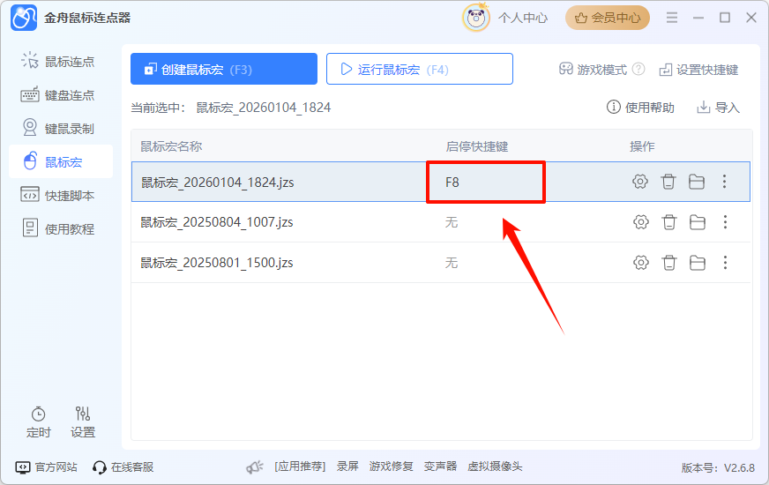Open the 设置 settings option
The image size is (769, 485).
pos(82,422)
